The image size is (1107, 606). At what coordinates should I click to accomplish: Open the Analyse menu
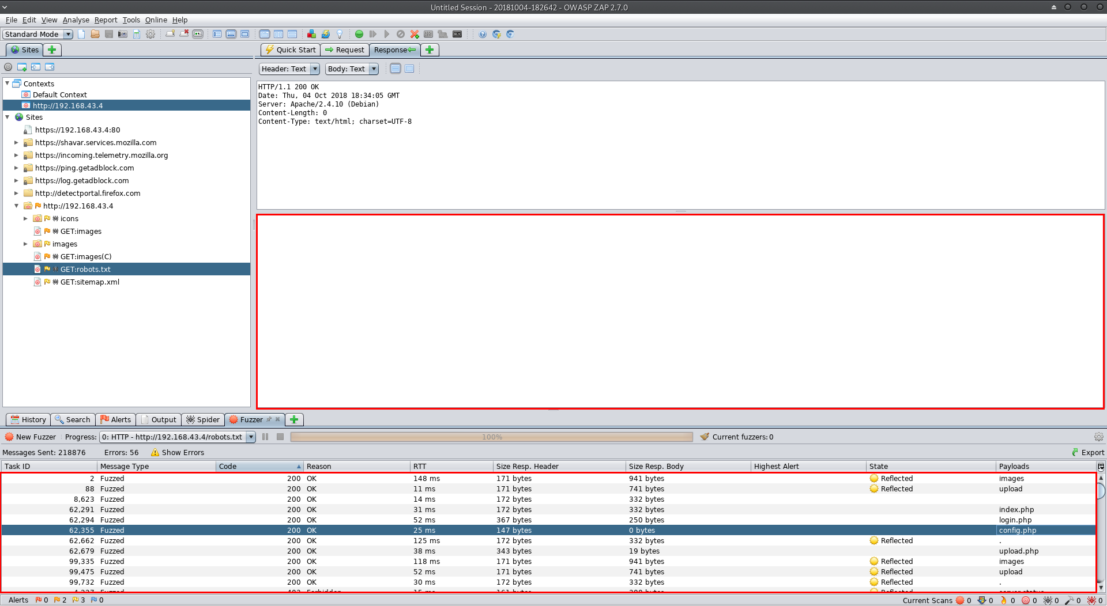[76, 20]
